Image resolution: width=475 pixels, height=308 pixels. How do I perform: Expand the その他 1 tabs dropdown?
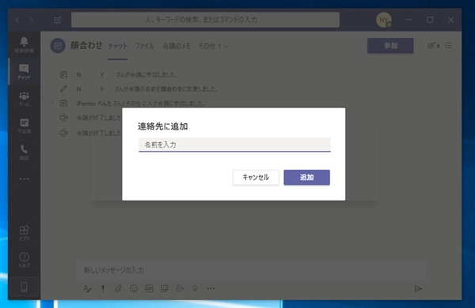click(x=213, y=46)
